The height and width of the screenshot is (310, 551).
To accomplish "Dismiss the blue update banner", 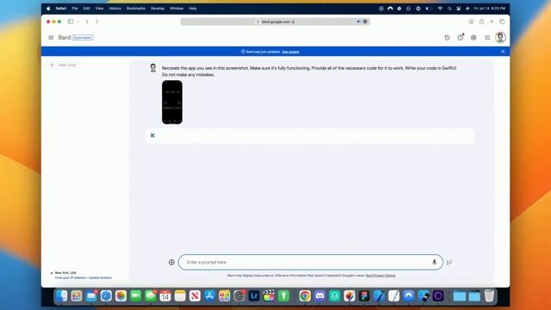I will (x=503, y=52).
